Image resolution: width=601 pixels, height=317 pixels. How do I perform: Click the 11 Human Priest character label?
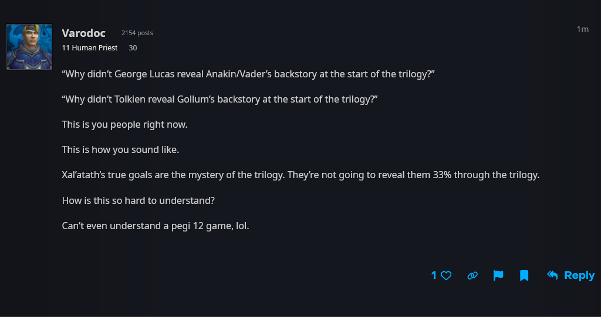[90, 48]
